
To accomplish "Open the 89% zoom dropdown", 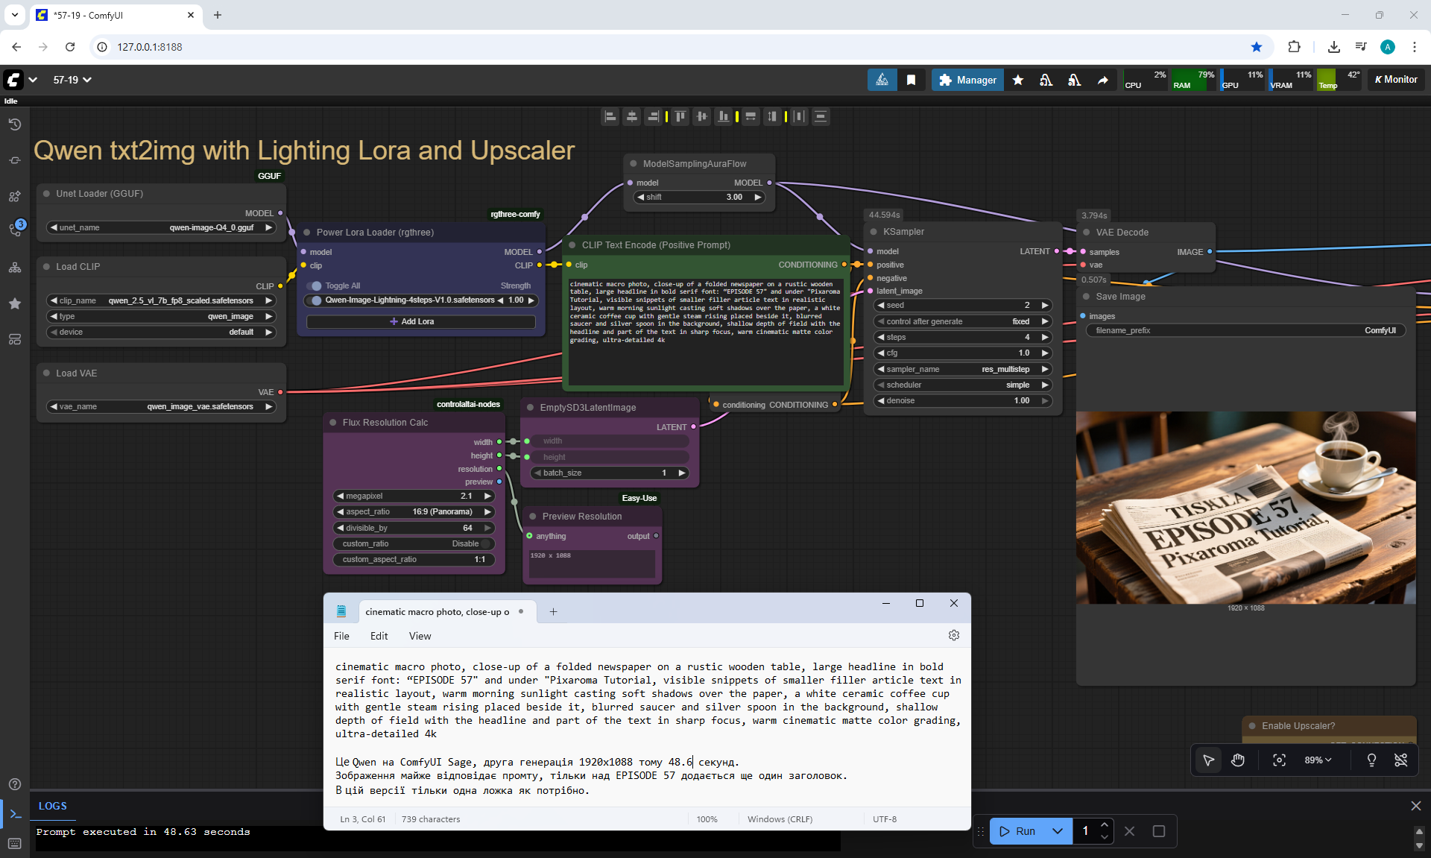I will [1318, 760].
